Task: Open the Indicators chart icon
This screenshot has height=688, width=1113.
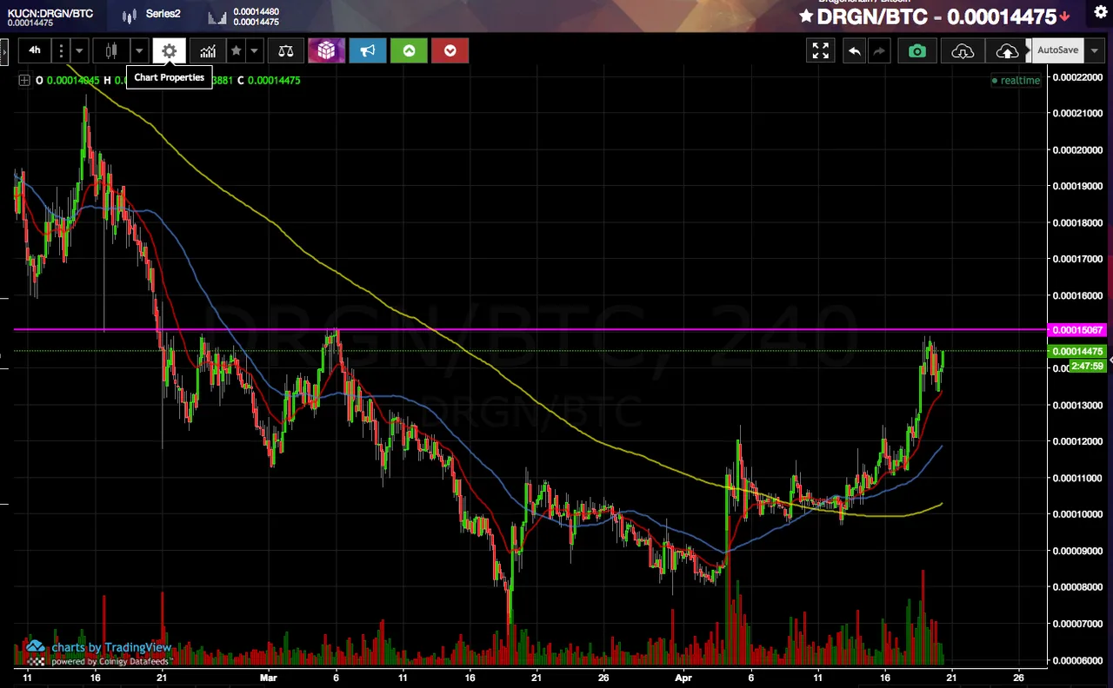Action: [x=208, y=50]
